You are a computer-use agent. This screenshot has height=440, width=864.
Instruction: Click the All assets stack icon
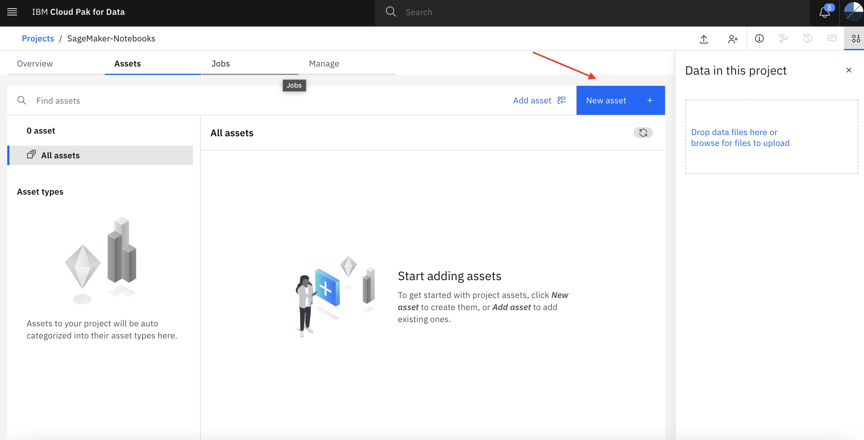pos(31,155)
